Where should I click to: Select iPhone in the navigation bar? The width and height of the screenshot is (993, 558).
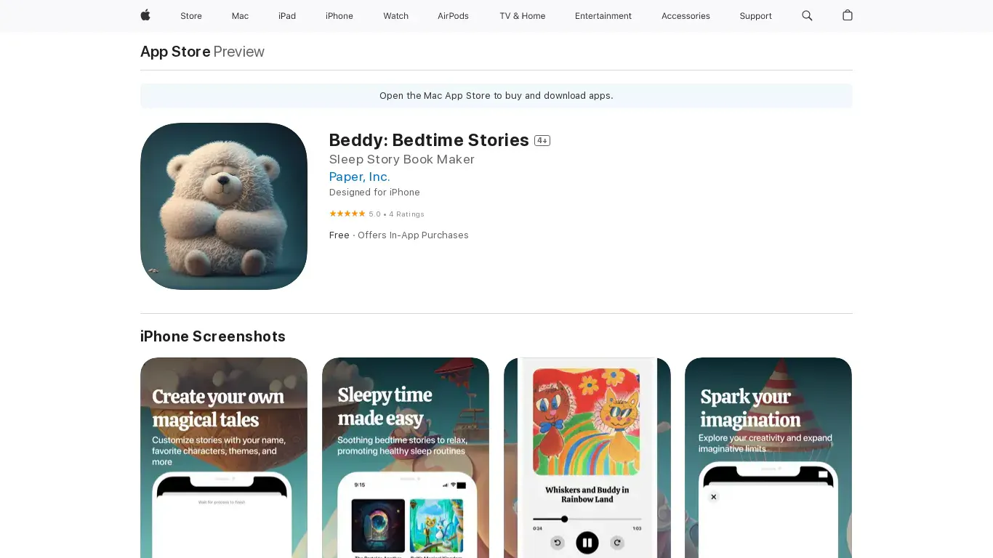pyautogui.click(x=339, y=16)
